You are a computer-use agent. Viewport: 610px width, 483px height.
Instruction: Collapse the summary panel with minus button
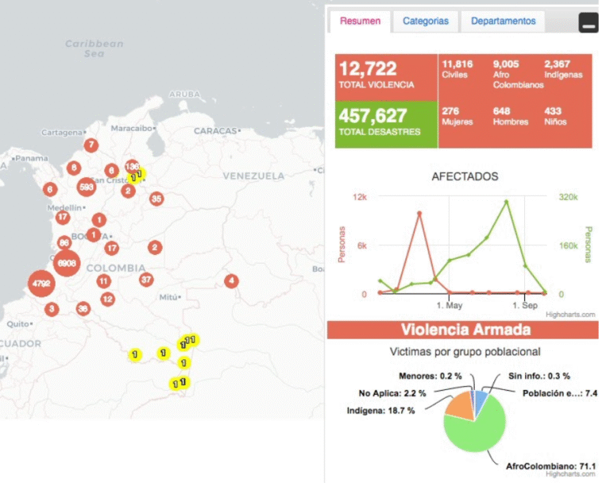(x=588, y=23)
